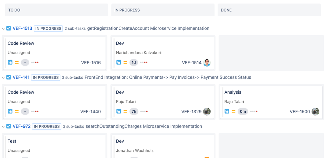Image resolution: width=330 pixels, height=158 pixels.
Task: Click Raju Talari avatar on VEF-1329 card
Action: 207,111
